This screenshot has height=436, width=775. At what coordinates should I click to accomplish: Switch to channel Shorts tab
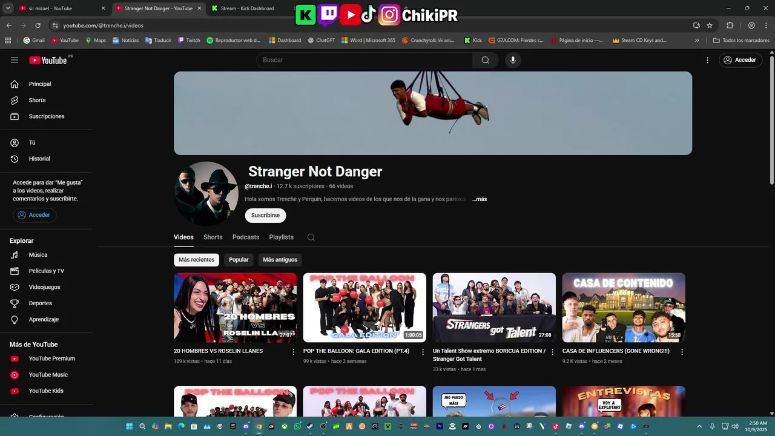(x=213, y=237)
